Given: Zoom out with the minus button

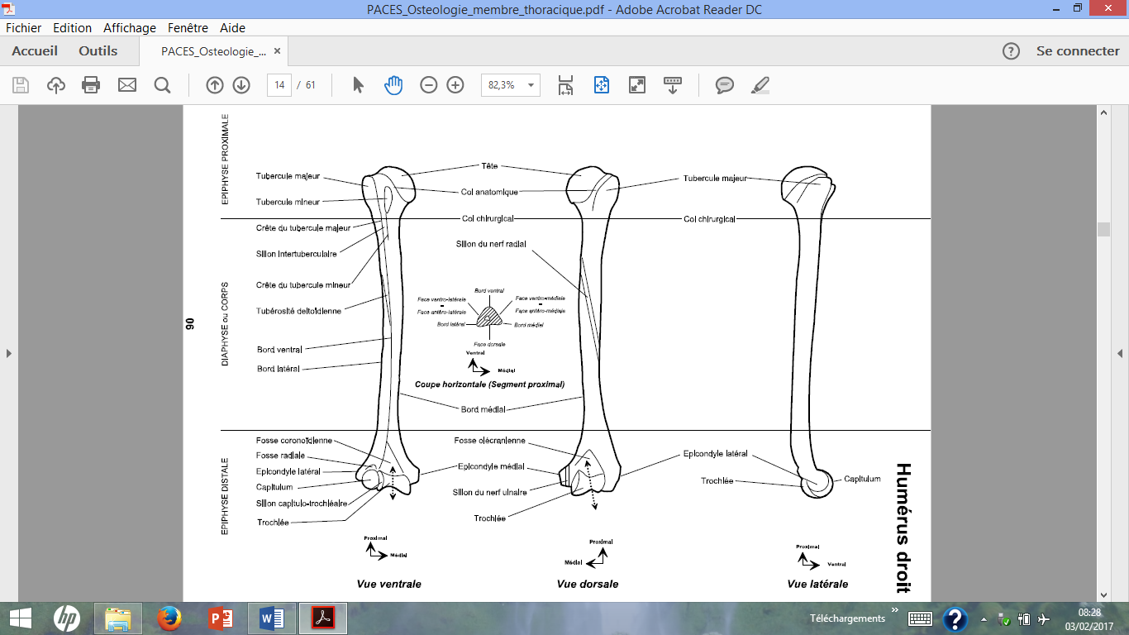Looking at the screenshot, I should point(428,85).
